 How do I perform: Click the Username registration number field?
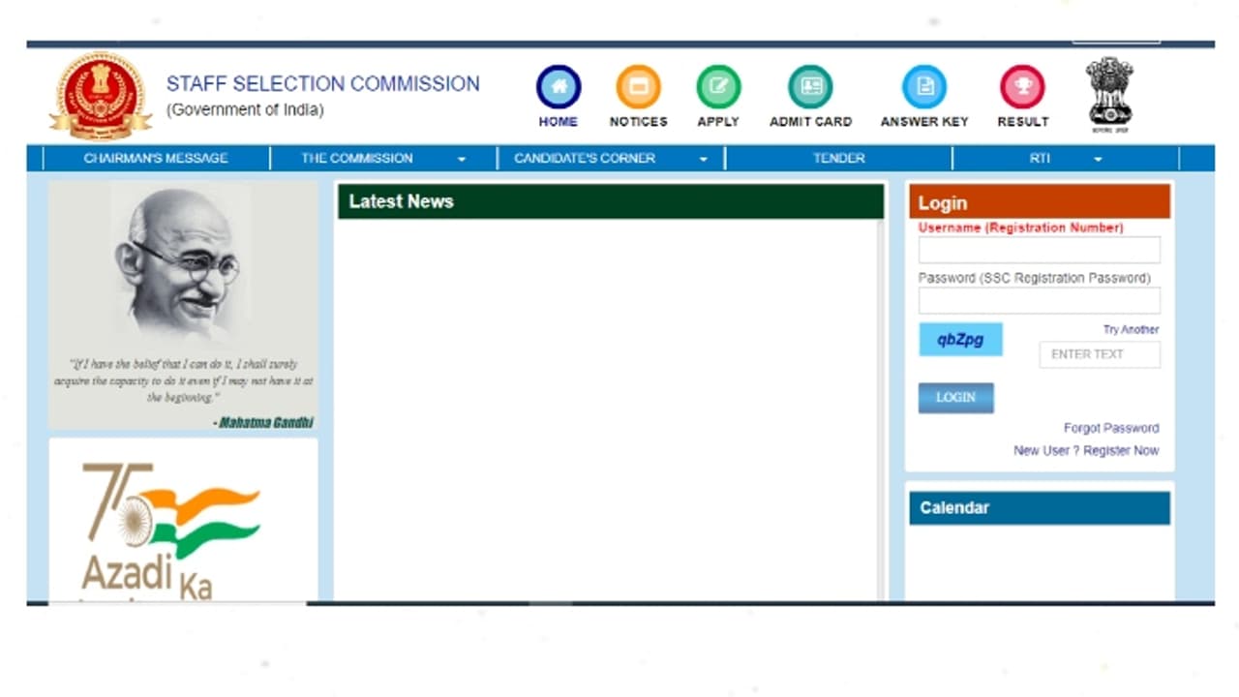click(1039, 250)
